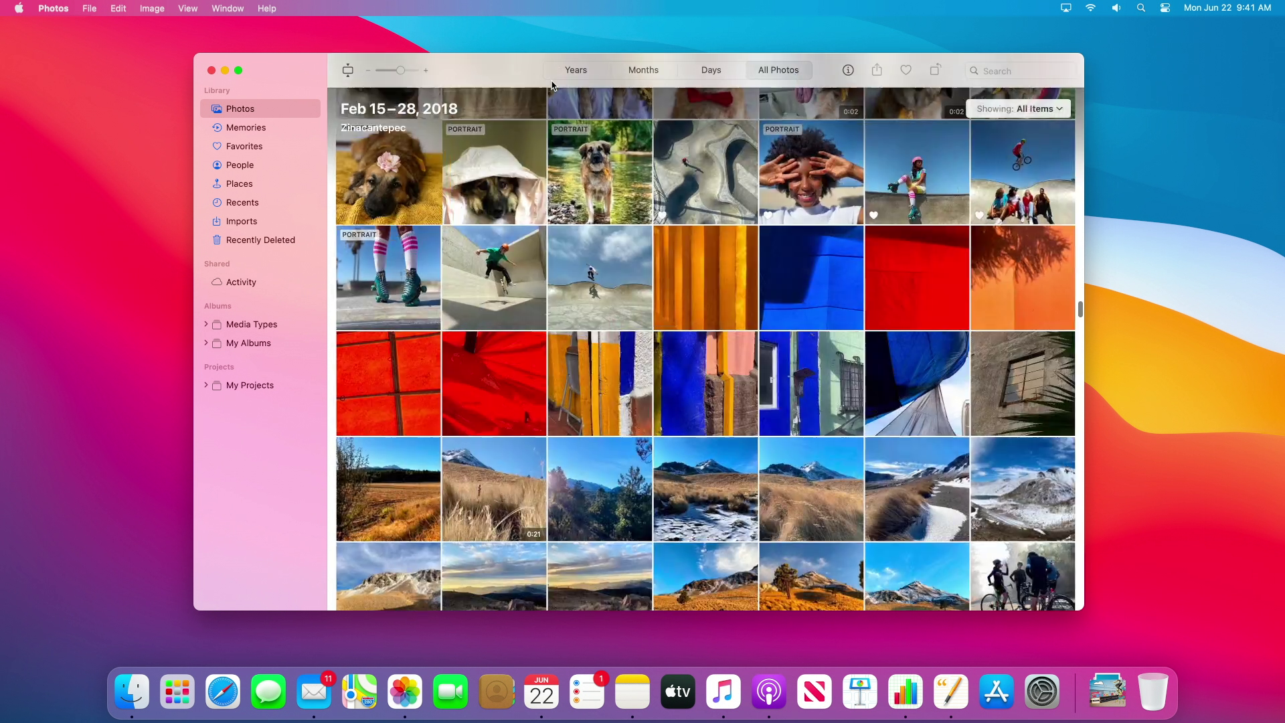This screenshot has height=723, width=1285.
Task: Expand the My Projects folder
Action: (x=206, y=385)
